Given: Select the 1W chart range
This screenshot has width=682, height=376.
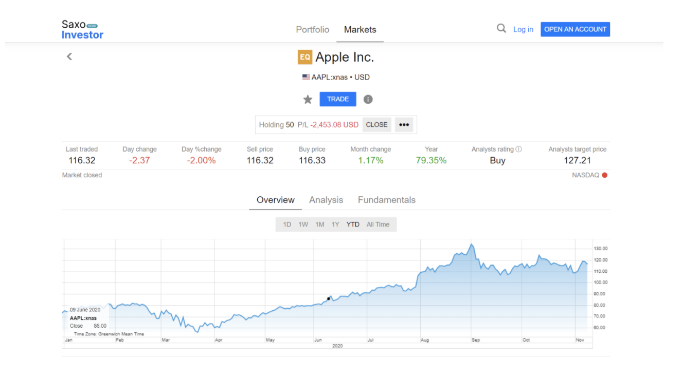Looking at the screenshot, I should coord(303,224).
